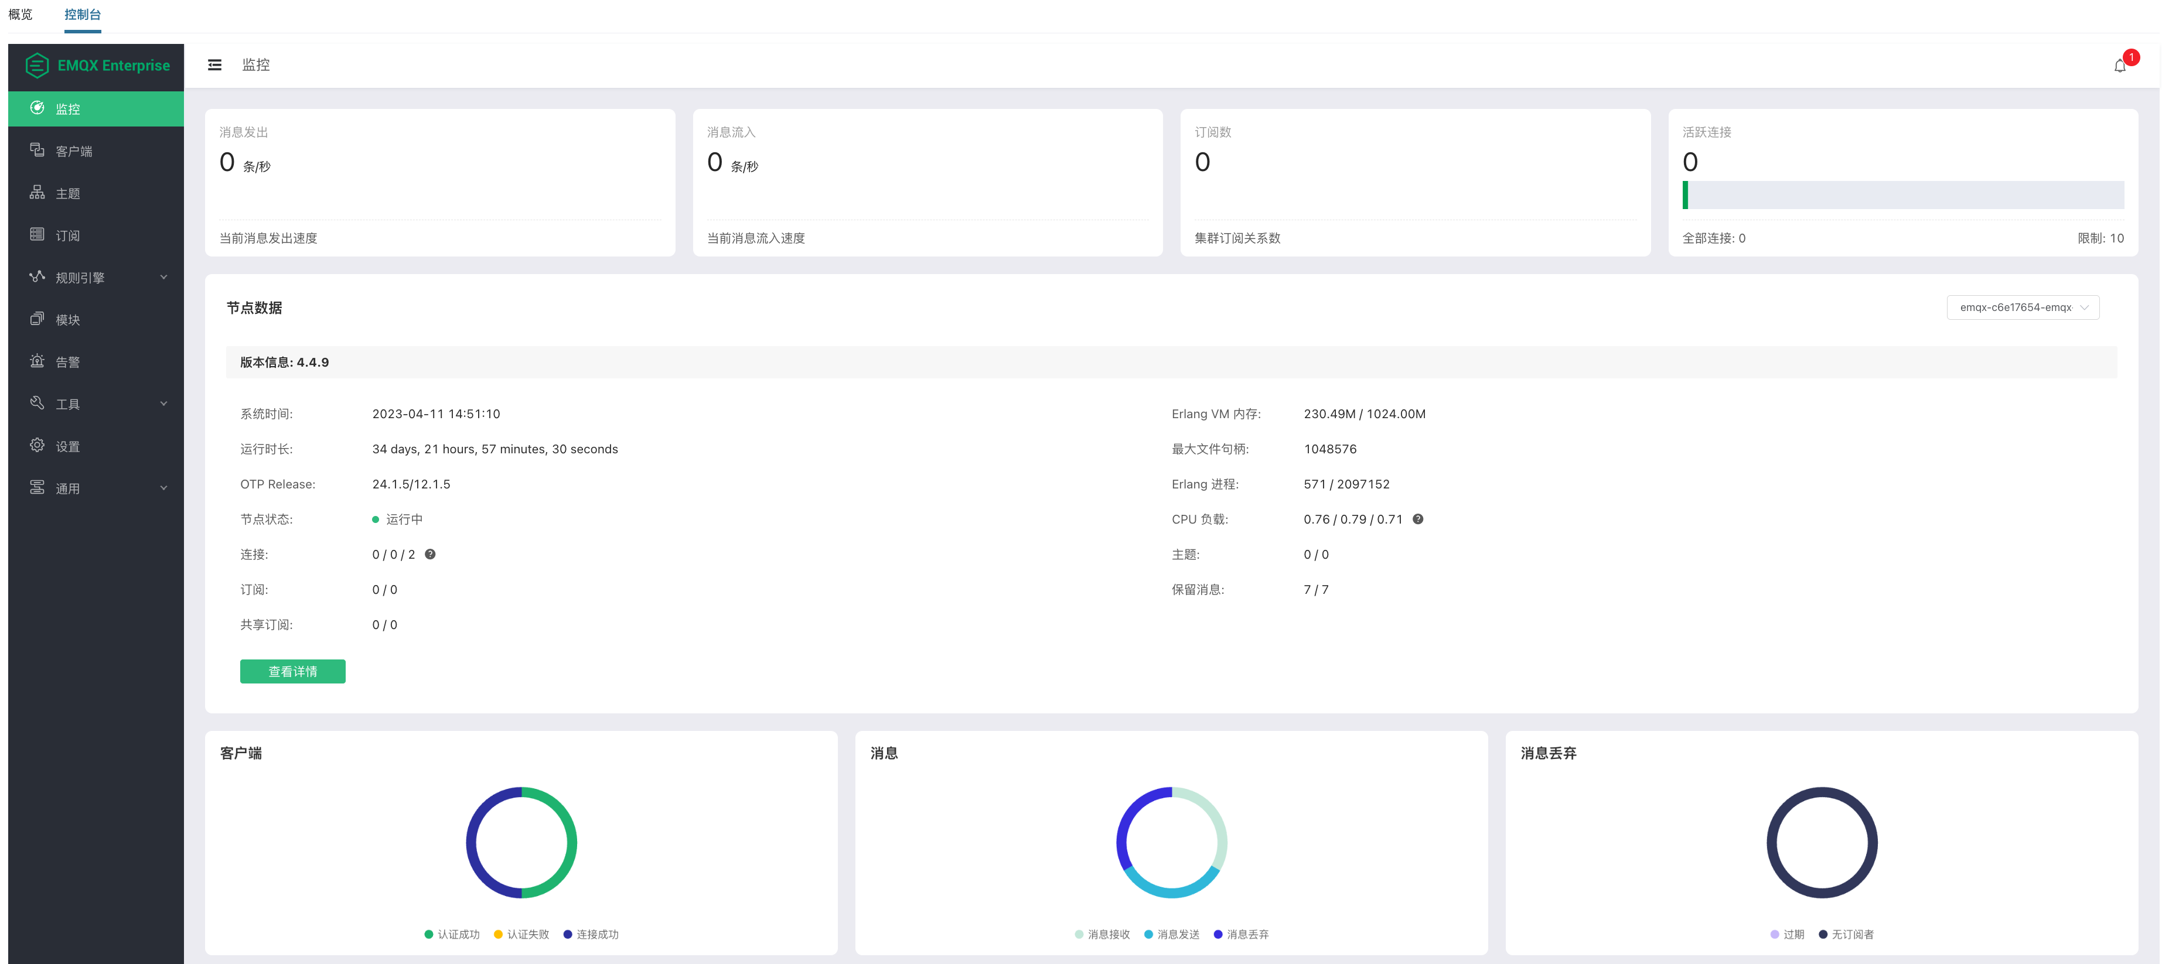Click the active connections progress bar
2162x964 pixels.
pyautogui.click(x=1902, y=194)
